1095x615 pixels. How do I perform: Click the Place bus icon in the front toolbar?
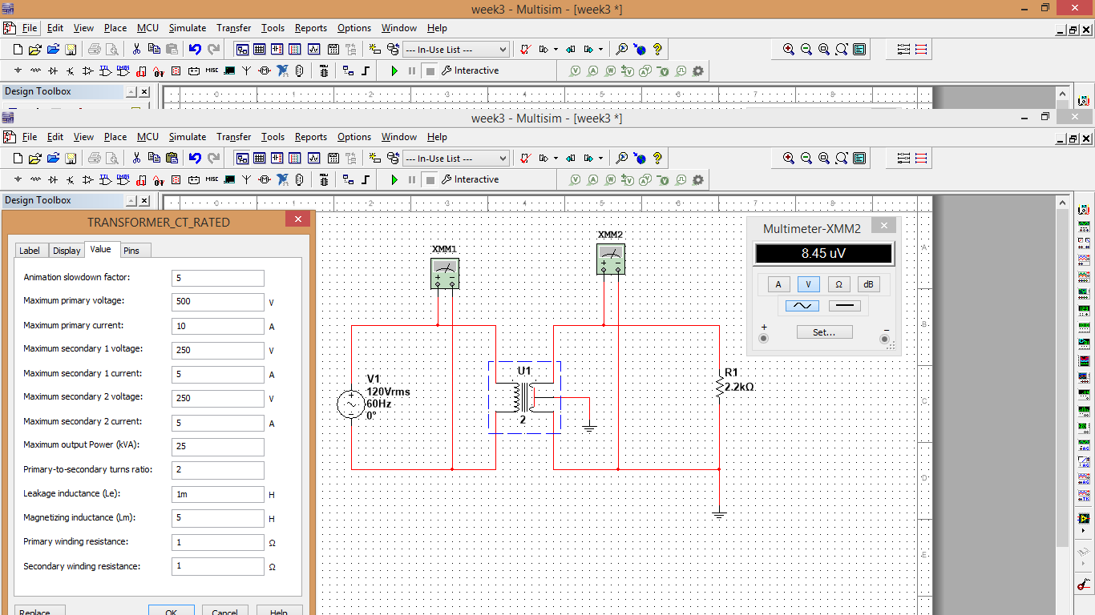[366, 179]
